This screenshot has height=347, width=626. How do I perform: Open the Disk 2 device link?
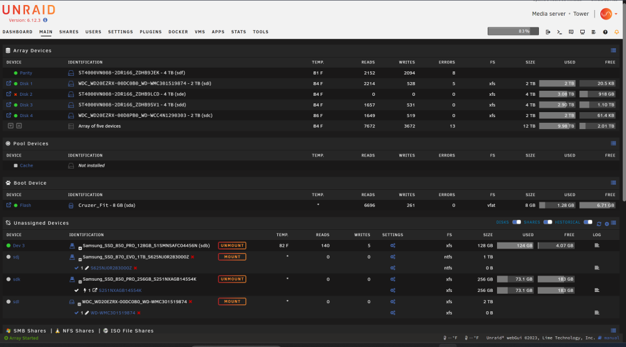click(26, 94)
